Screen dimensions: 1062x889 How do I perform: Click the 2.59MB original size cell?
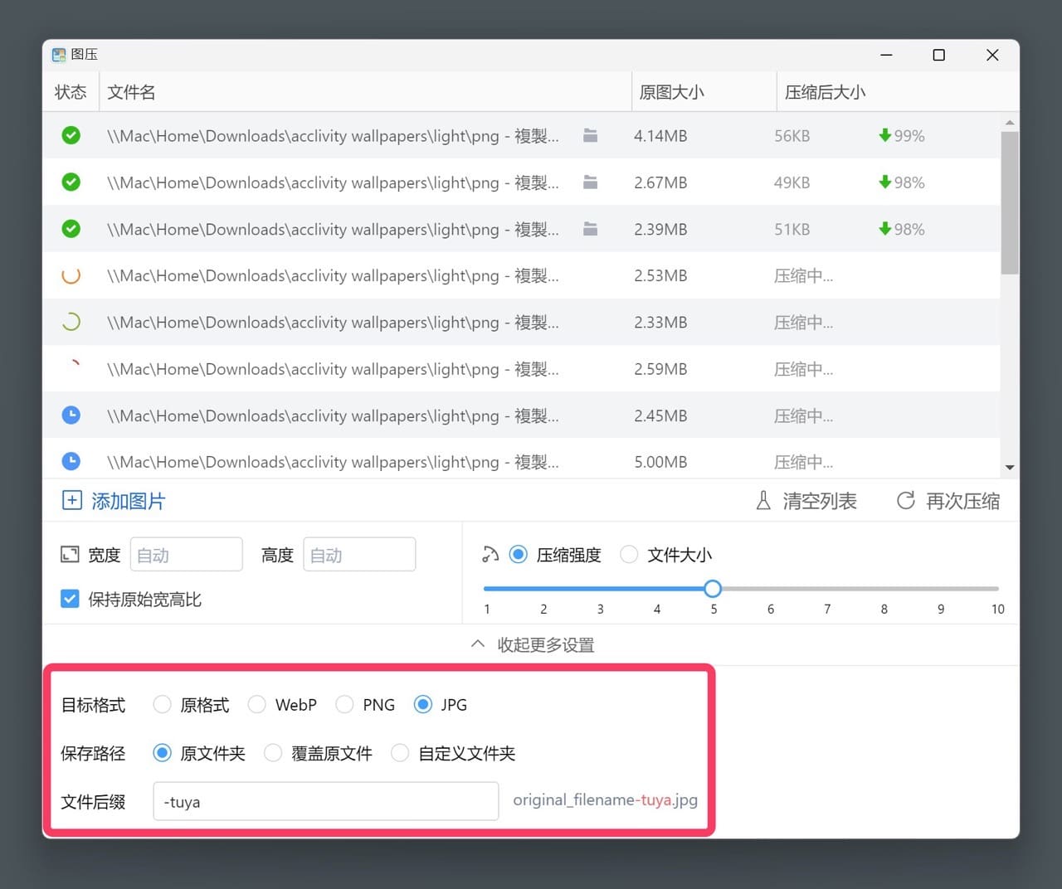pos(660,369)
